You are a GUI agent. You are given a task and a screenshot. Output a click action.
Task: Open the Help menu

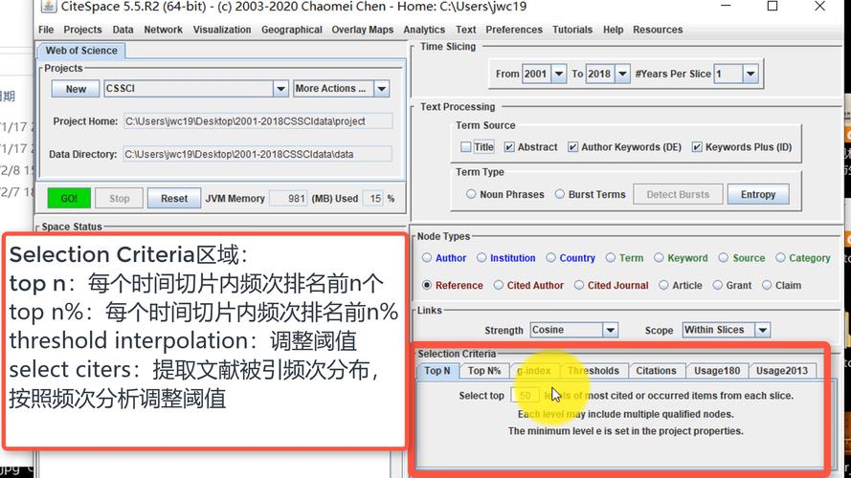point(613,30)
